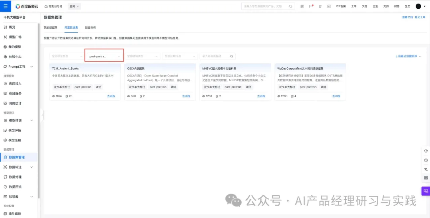Image resolution: width=430 pixels, height=218 pixels.
Task: Switch to the 预置数据集 tab
Action: [x=71, y=27]
